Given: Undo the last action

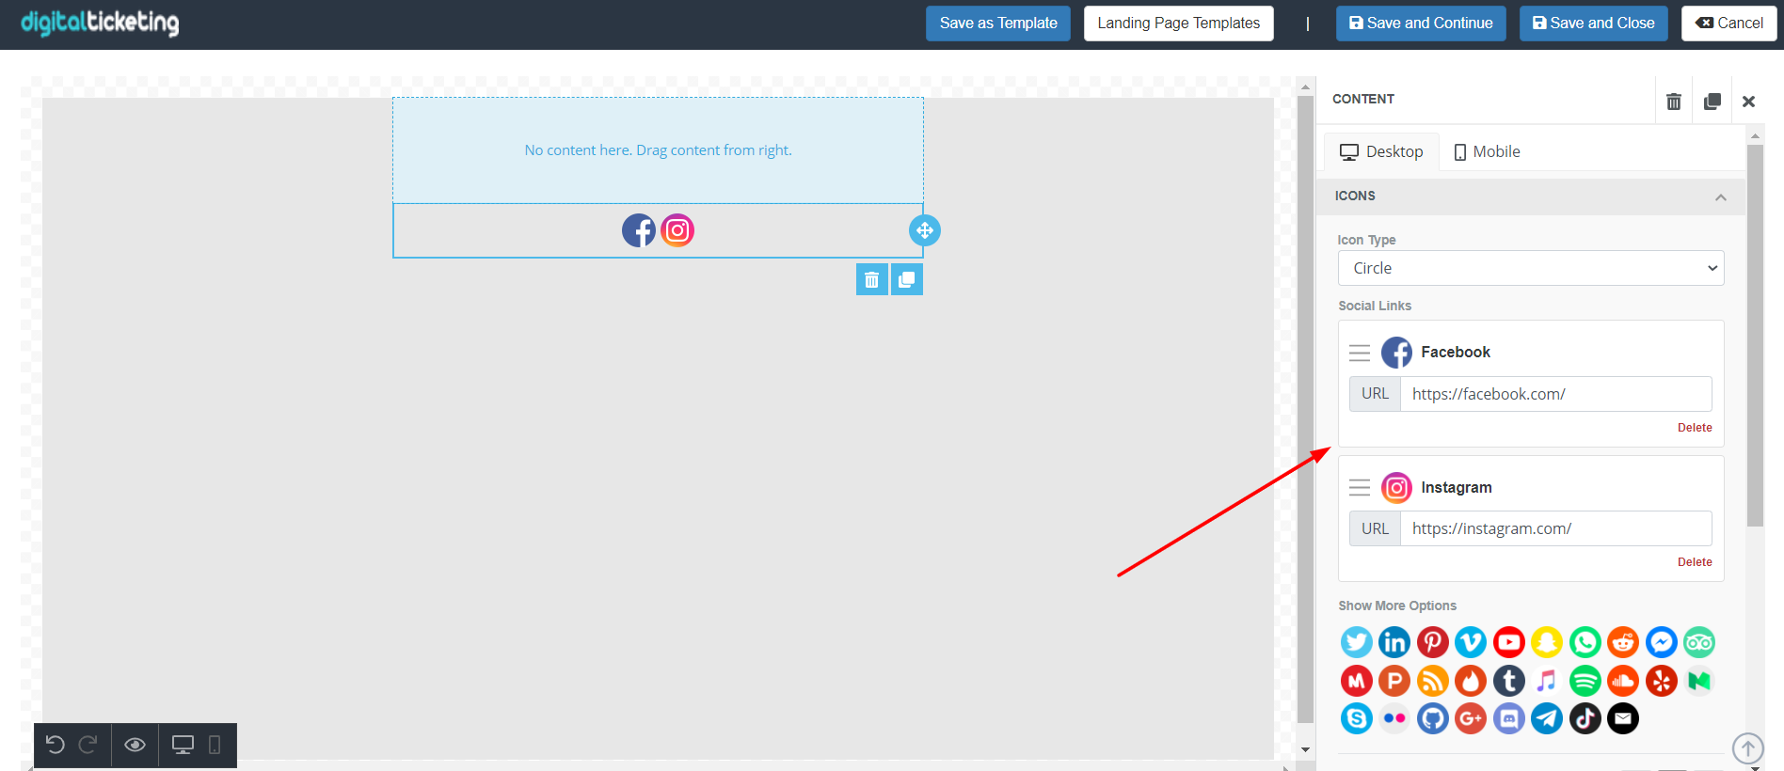Looking at the screenshot, I should 55,745.
